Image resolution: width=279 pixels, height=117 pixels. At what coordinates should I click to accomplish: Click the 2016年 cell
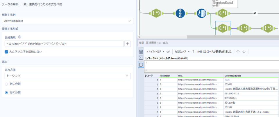coord(251,84)
